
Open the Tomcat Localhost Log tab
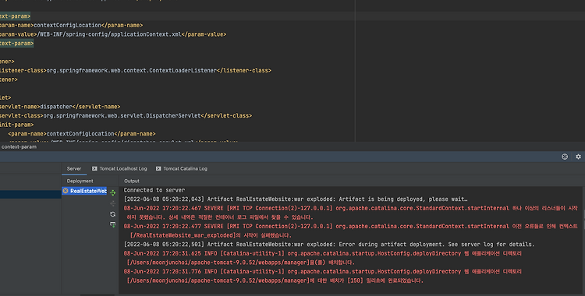(119, 168)
